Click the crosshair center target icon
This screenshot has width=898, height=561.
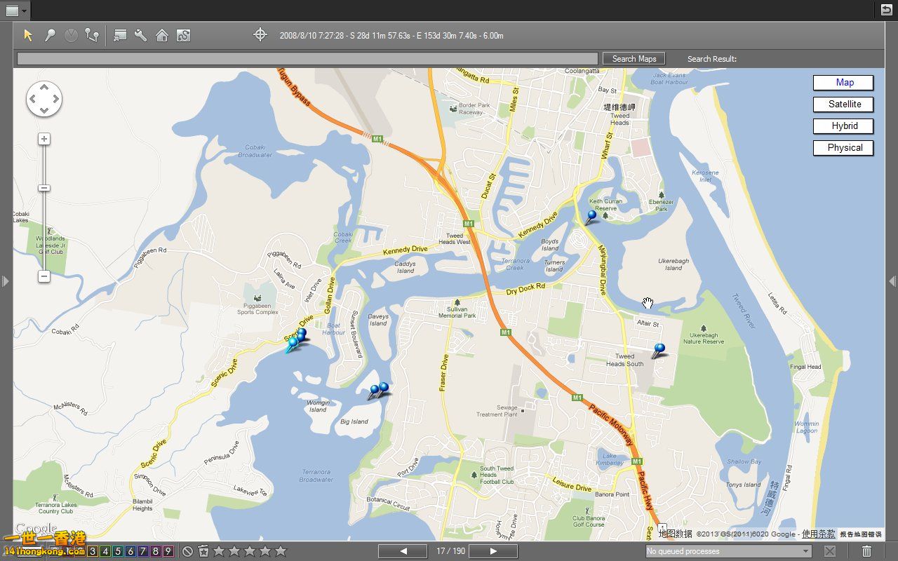click(260, 34)
